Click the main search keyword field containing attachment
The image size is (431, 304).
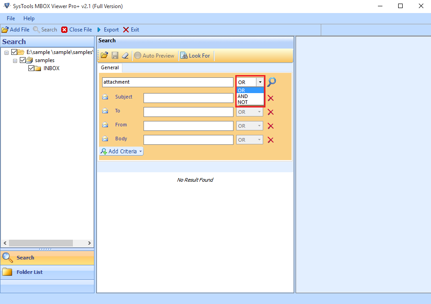coord(168,82)
